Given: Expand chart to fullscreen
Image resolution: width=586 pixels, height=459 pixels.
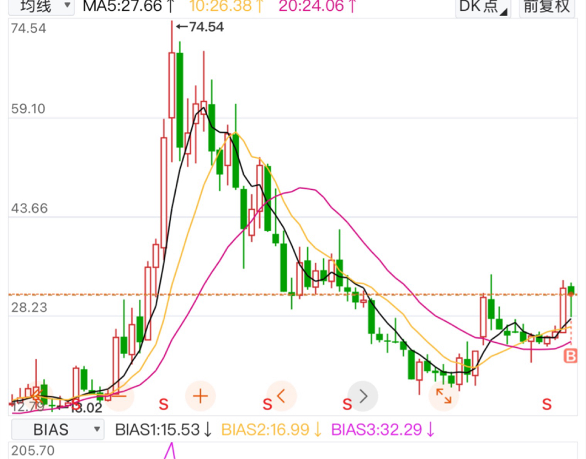Looking at the screenshot, I should click(x=444, y=396).
